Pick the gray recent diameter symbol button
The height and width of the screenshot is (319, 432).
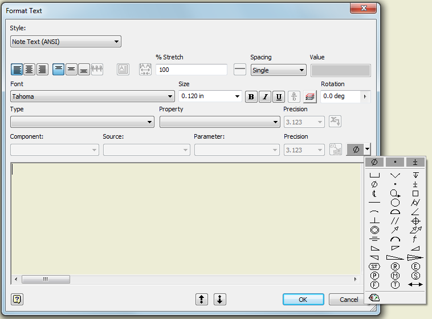click(x=374, y=162)
